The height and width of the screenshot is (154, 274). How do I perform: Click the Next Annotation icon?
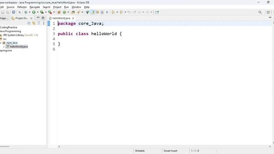[x=113, y=12]
